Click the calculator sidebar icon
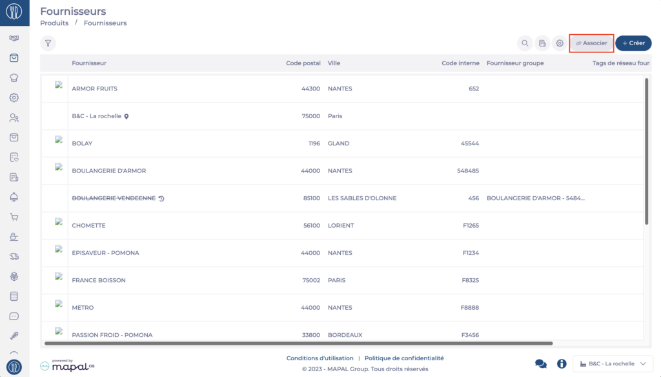 click(14, 296)
